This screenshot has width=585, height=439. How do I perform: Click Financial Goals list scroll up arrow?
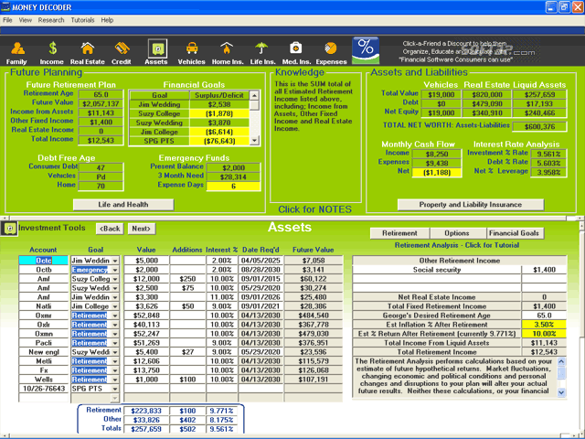[x=254, y=95]
